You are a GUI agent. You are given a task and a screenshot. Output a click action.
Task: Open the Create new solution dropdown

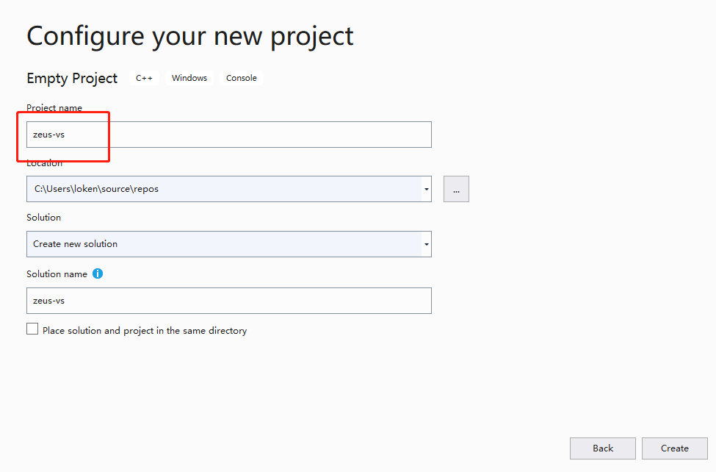click(228, 244)
